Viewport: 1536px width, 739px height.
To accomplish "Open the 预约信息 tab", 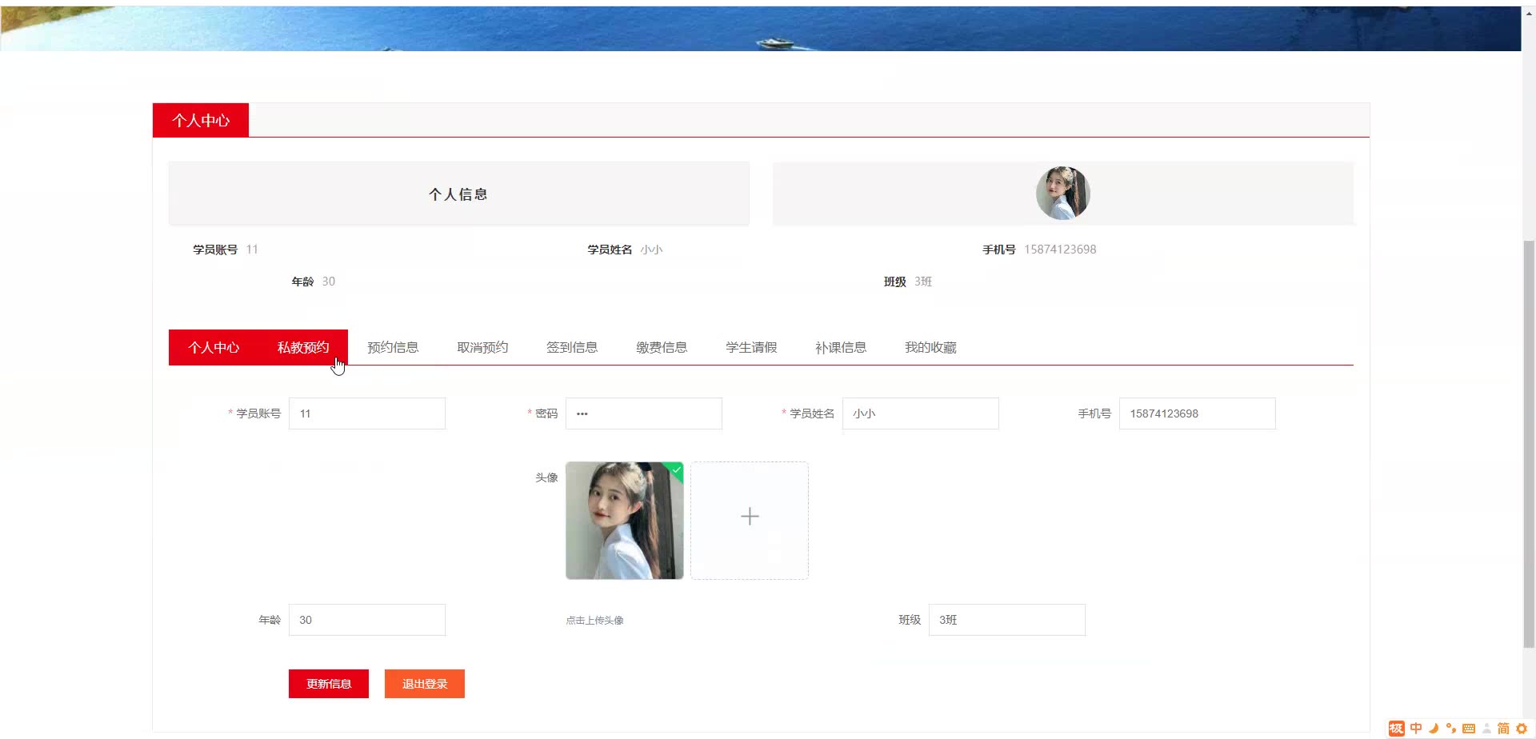I will click(x=393, y=347).
